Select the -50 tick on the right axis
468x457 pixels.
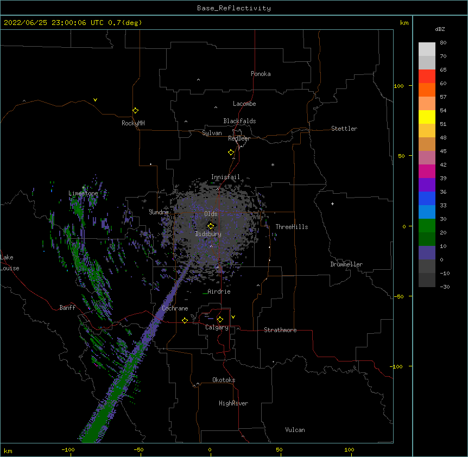[399, 296]
